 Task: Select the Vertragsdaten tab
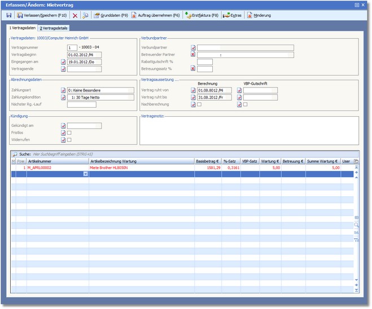point(21,28)
